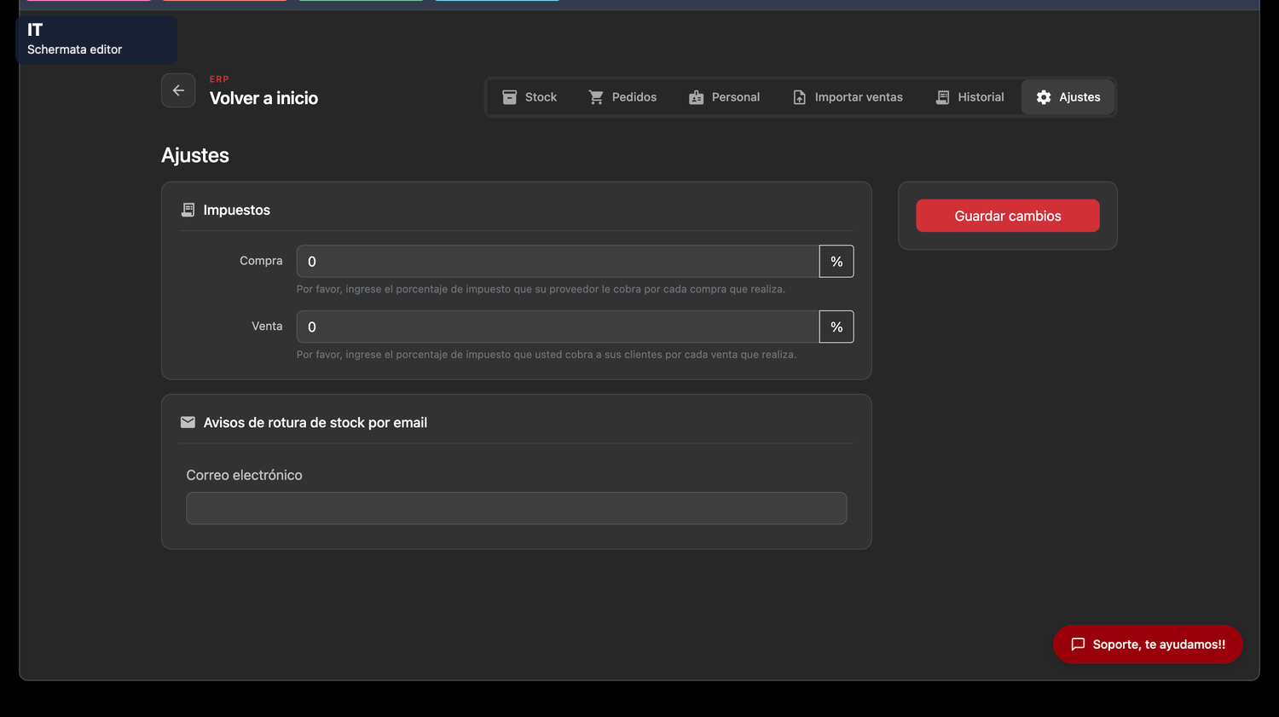Focus the Venta tax percentage field
The height and width of the screenshot is (717, 1279).
558,327
